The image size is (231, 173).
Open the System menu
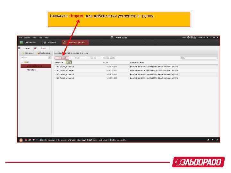27,38
